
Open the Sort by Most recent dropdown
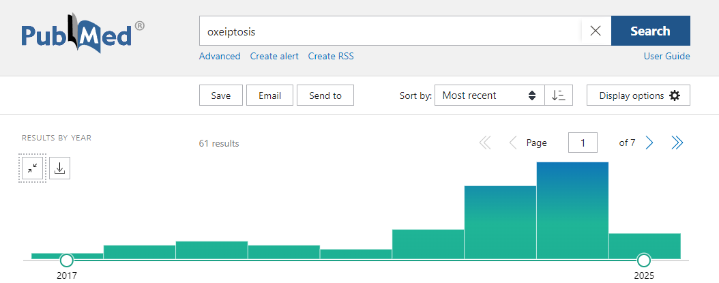(x=489, y=95)
